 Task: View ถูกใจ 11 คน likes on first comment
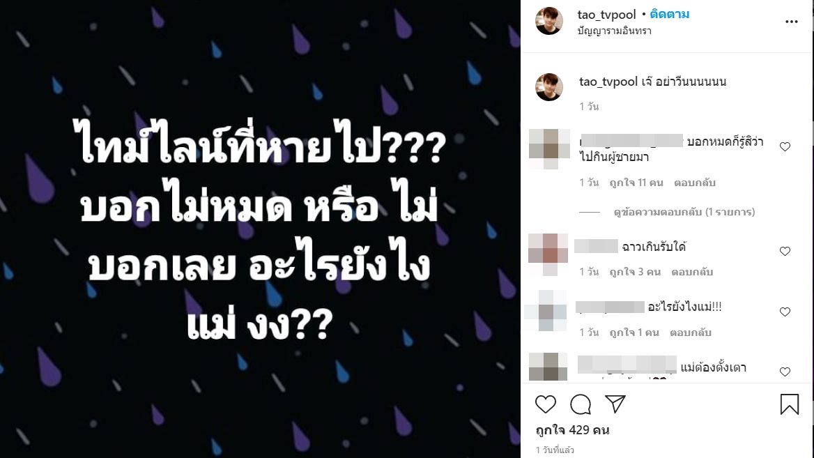(636, 183)
